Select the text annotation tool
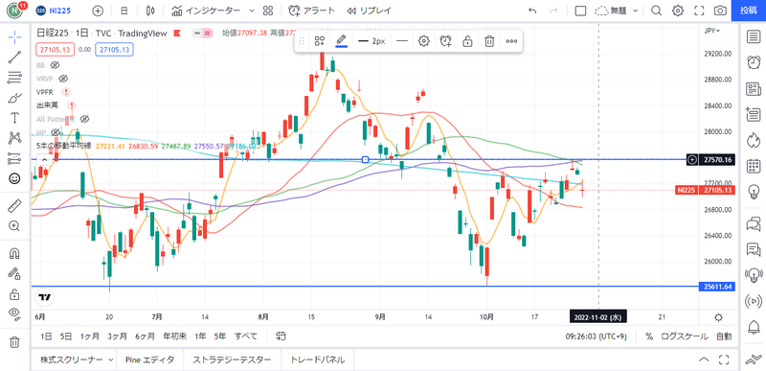This screenshot has width=766, height=371. click(x=14, y=118)
